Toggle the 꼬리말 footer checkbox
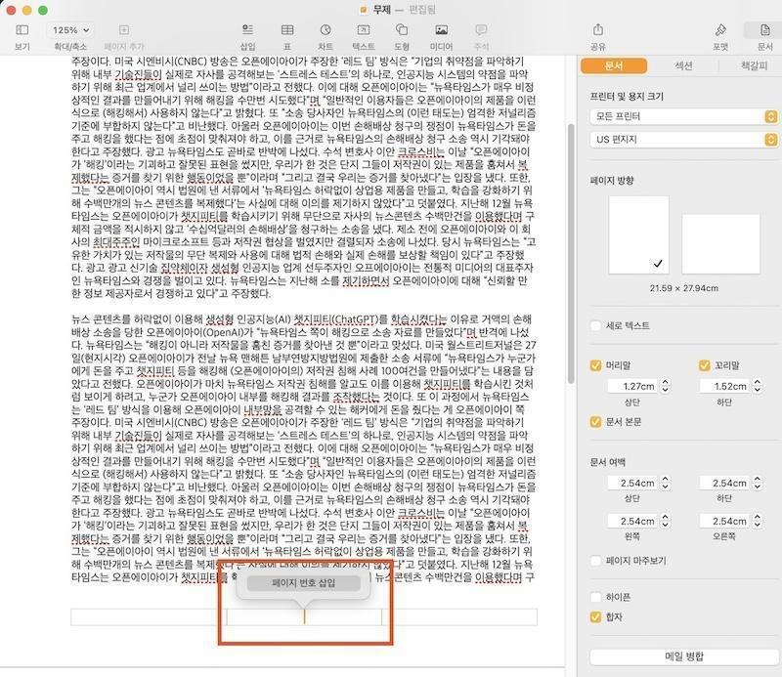The height and width of the screenshot is (677, 782). click(x=704, y=365)
